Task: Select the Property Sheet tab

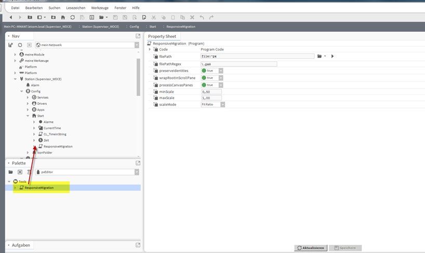Action: tap(162, 36)
